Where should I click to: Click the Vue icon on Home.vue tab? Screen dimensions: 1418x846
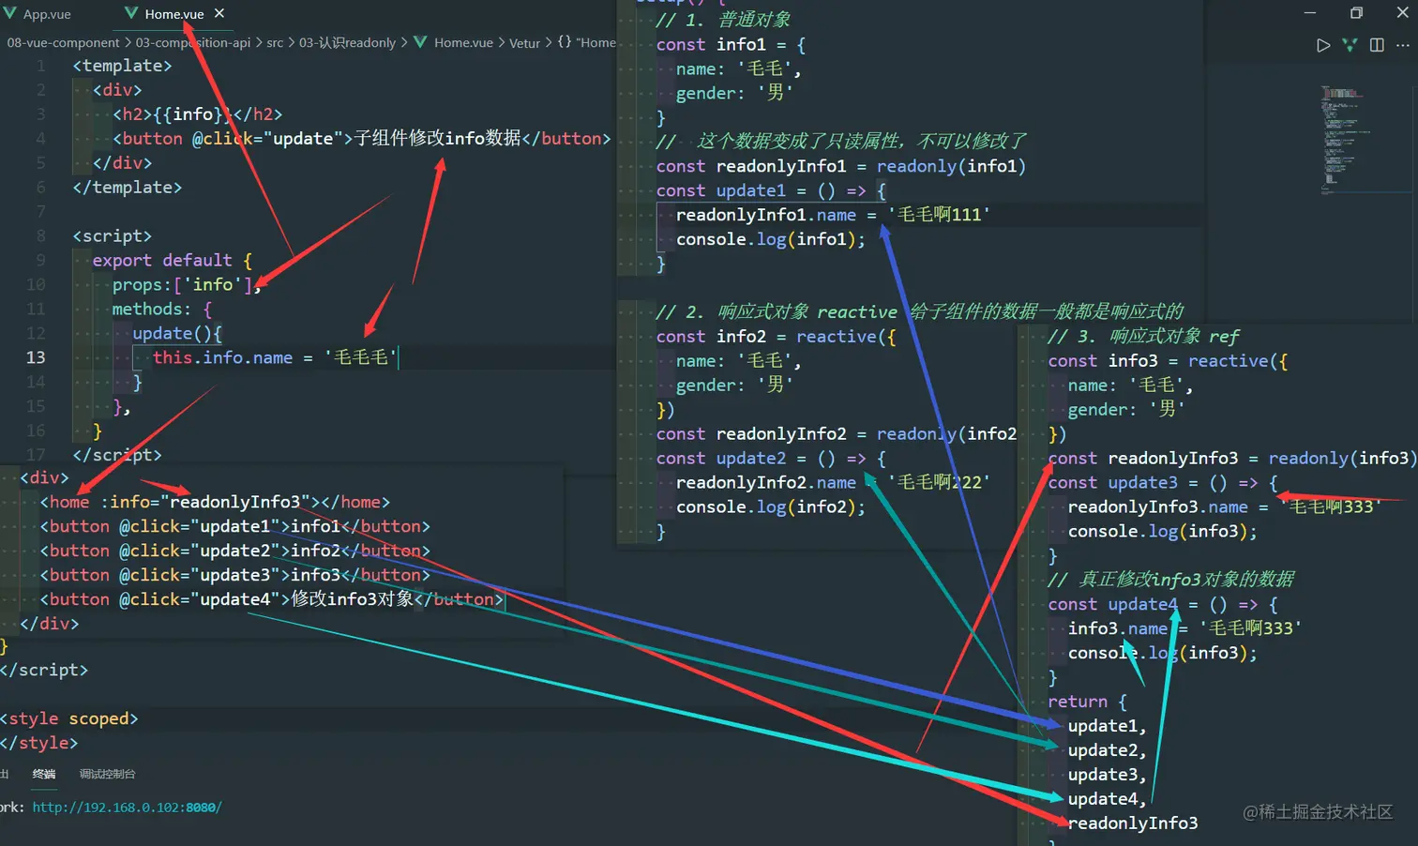[131, 13]
